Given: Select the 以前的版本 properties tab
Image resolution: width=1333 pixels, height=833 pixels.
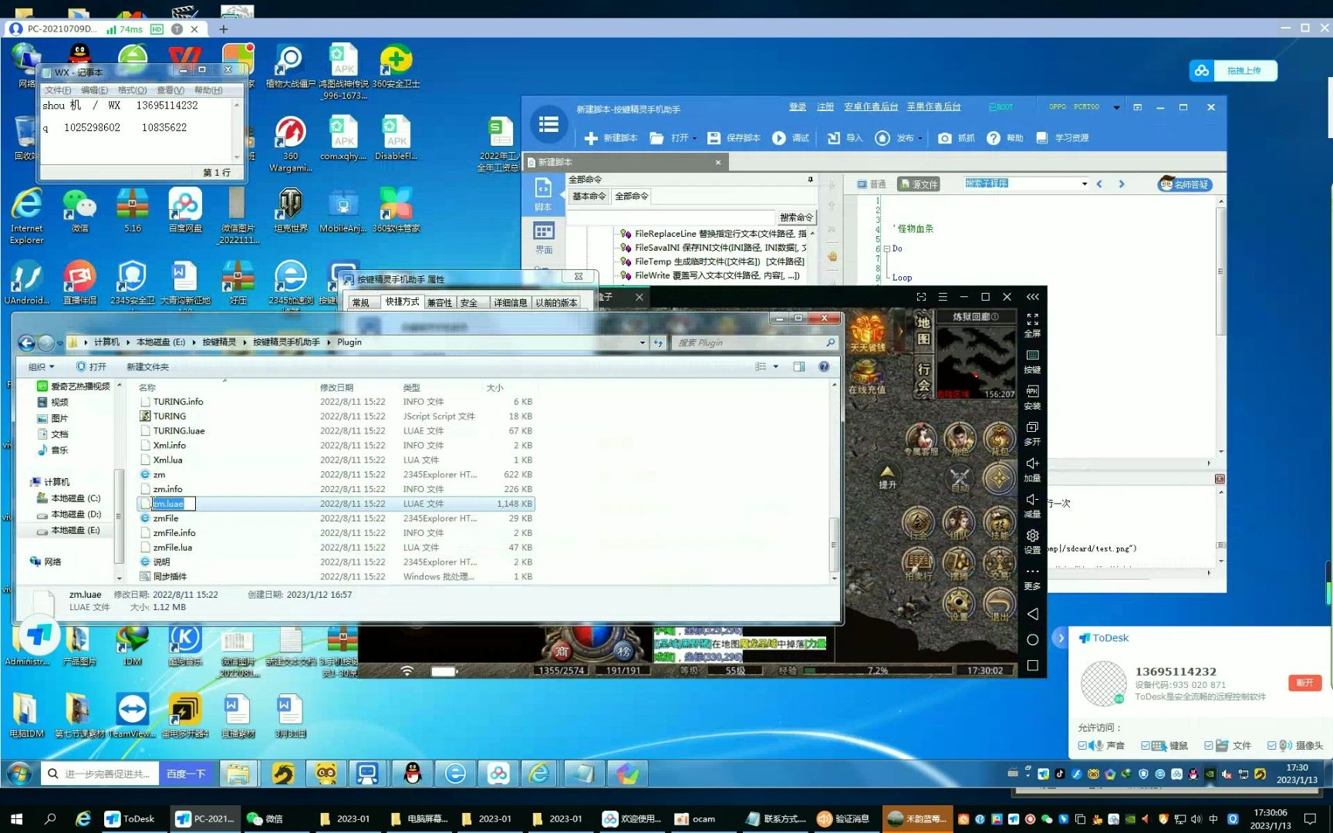Looking at the screenshot, I should click(x=556, y=302).
